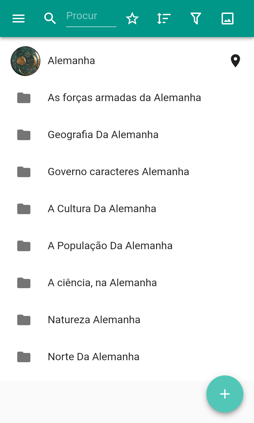Toggle image view mode icon
This screenshot has width=254, height=423.
[x=228, y=19]
